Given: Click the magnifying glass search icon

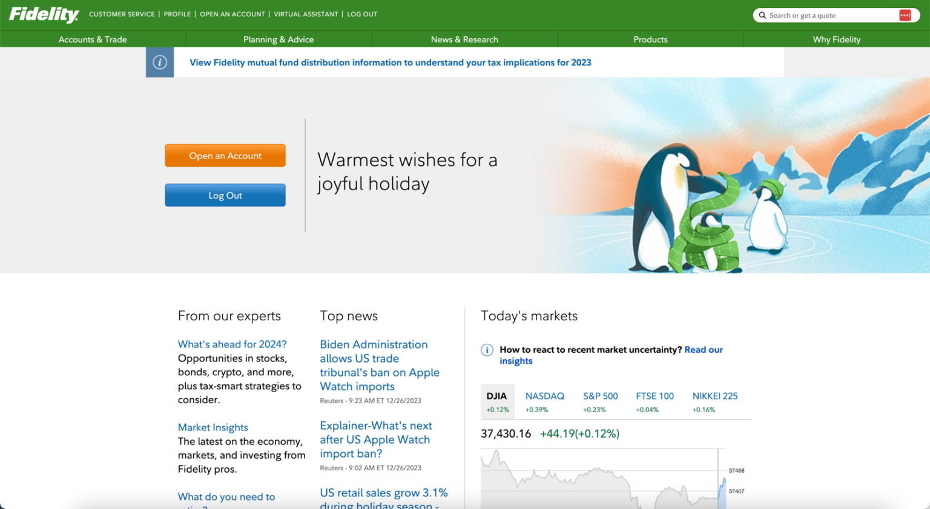Looking at the screenshot, I should click(x=762, y=15).
